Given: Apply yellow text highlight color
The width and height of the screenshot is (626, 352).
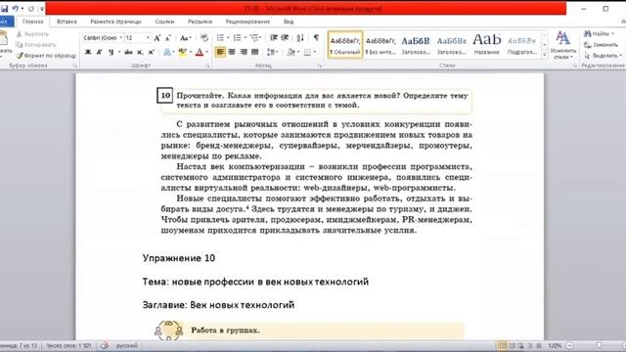Looking at the screenshot, I should pos(183,52).
